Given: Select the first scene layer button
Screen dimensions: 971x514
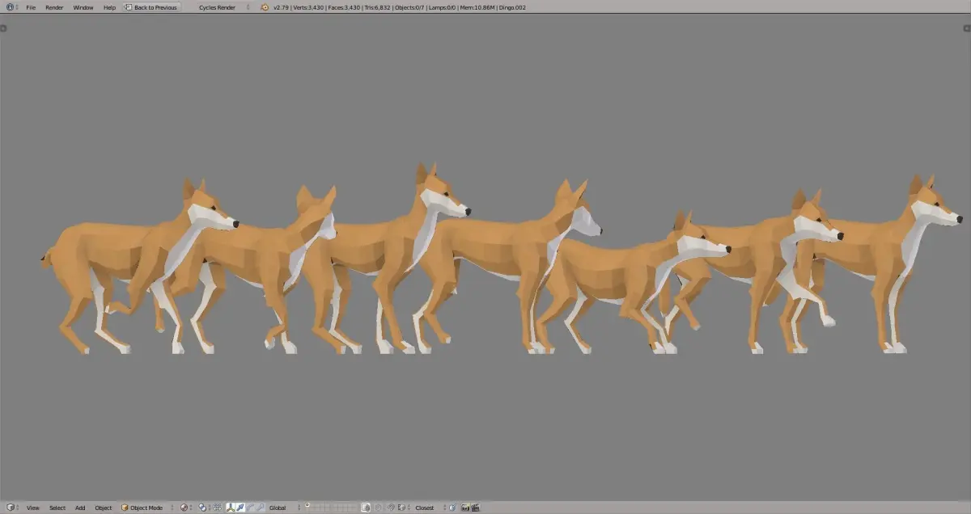Looking at the screenshot, I should [307, 504].
